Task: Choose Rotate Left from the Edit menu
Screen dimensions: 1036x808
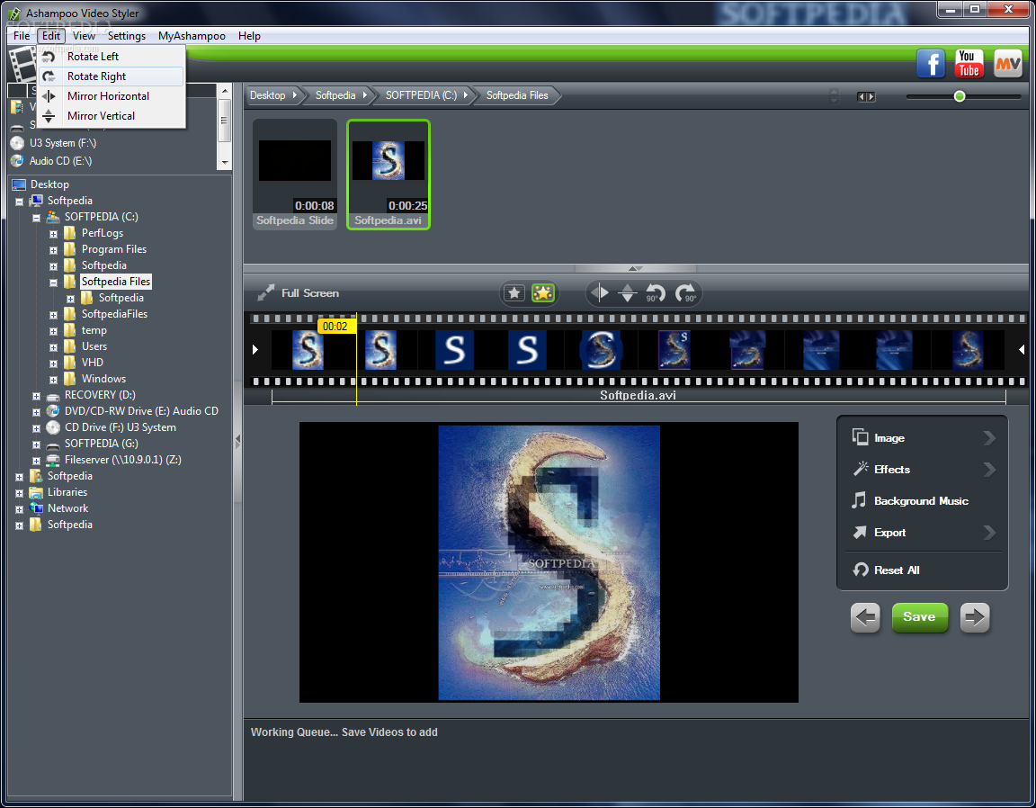Action: [x=111, y=57]
